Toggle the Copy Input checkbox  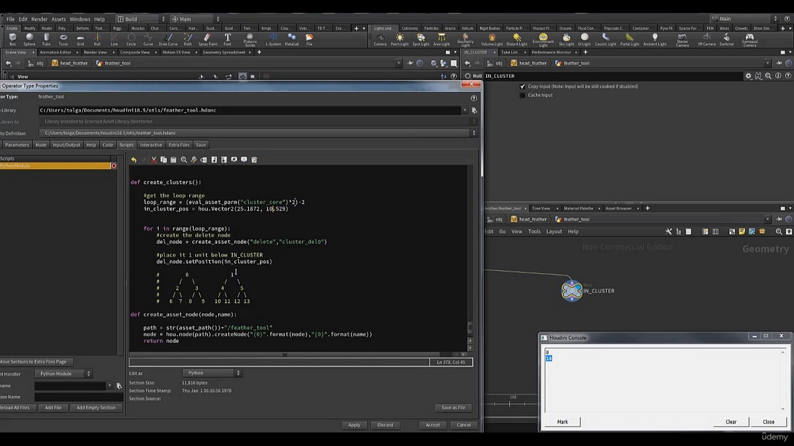(x=522, y=87)
